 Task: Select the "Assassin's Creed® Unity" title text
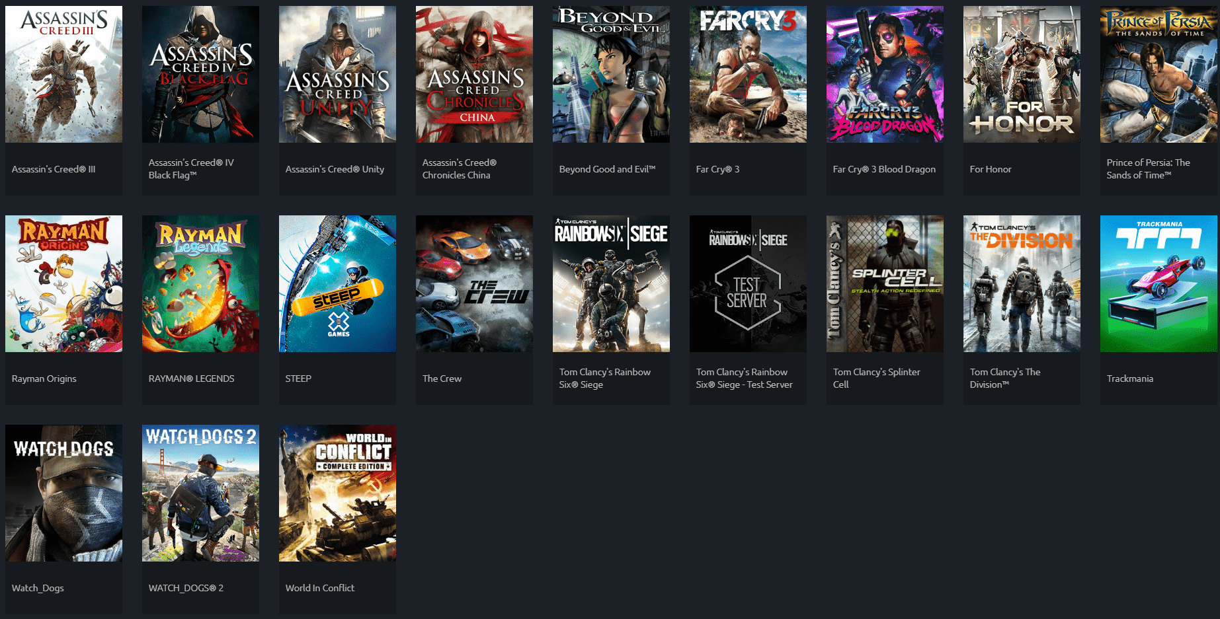(335, 169)
